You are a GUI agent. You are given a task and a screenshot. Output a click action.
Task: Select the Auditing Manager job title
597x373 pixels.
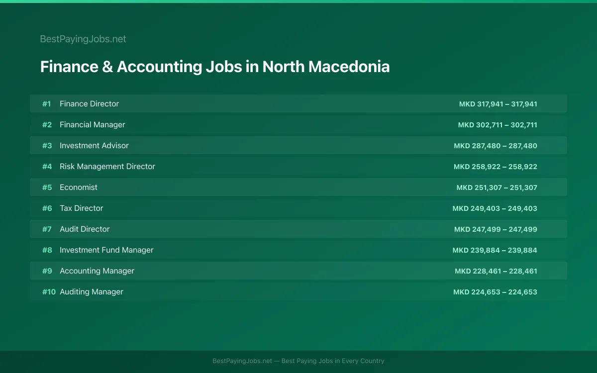[92, 291]
